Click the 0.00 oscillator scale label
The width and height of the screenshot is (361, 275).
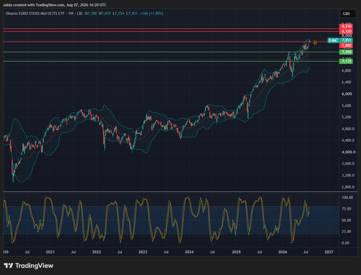[345, 243]
